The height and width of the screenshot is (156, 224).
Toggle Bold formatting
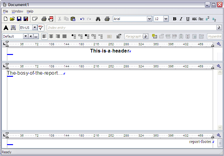click(175, 19)
